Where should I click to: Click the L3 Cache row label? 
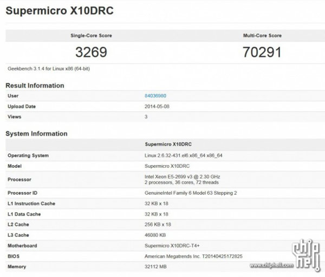point(18,235)
